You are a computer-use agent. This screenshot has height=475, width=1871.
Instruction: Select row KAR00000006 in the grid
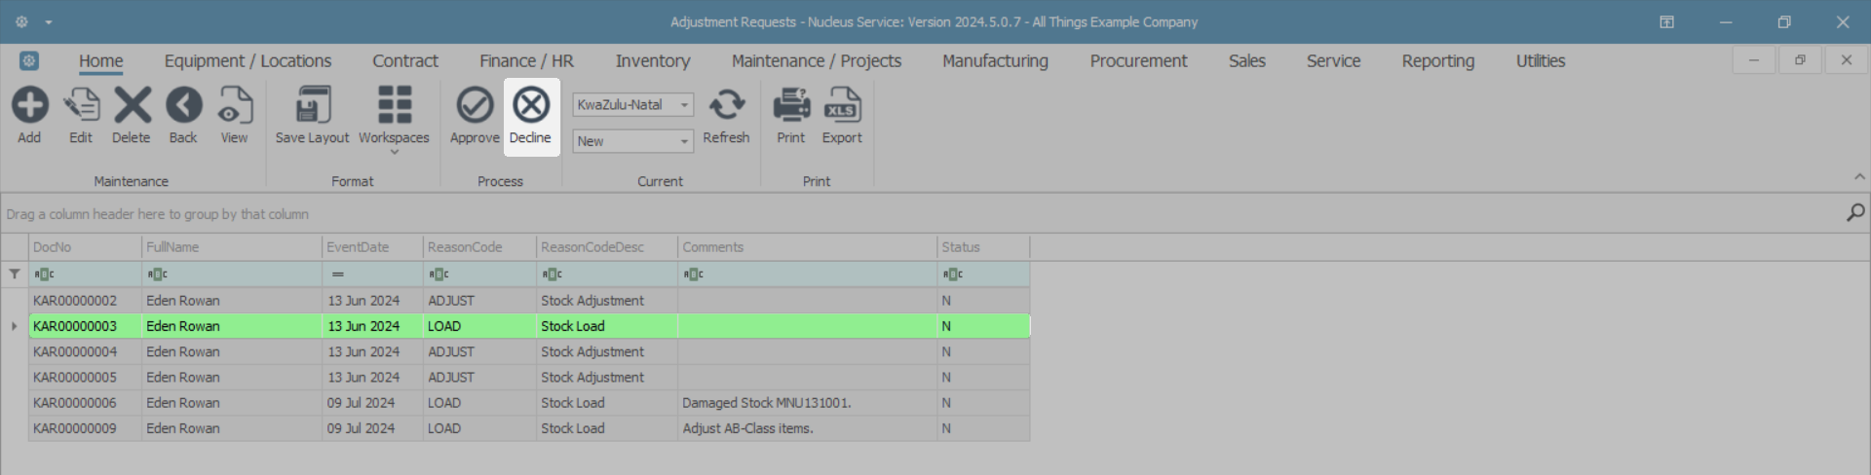[75, 403]
